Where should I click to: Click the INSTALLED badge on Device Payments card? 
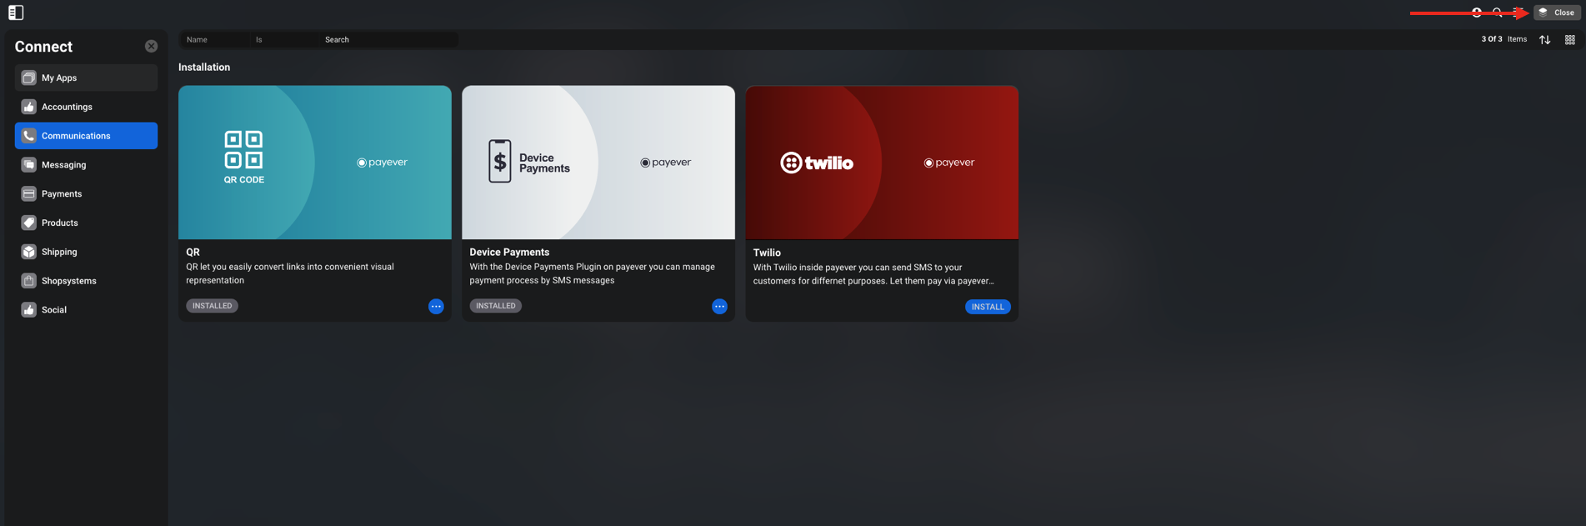[x=496, y=306]
